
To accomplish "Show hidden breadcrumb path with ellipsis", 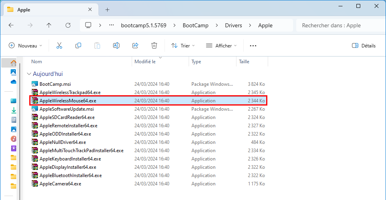I will click(x=112, y=25).
